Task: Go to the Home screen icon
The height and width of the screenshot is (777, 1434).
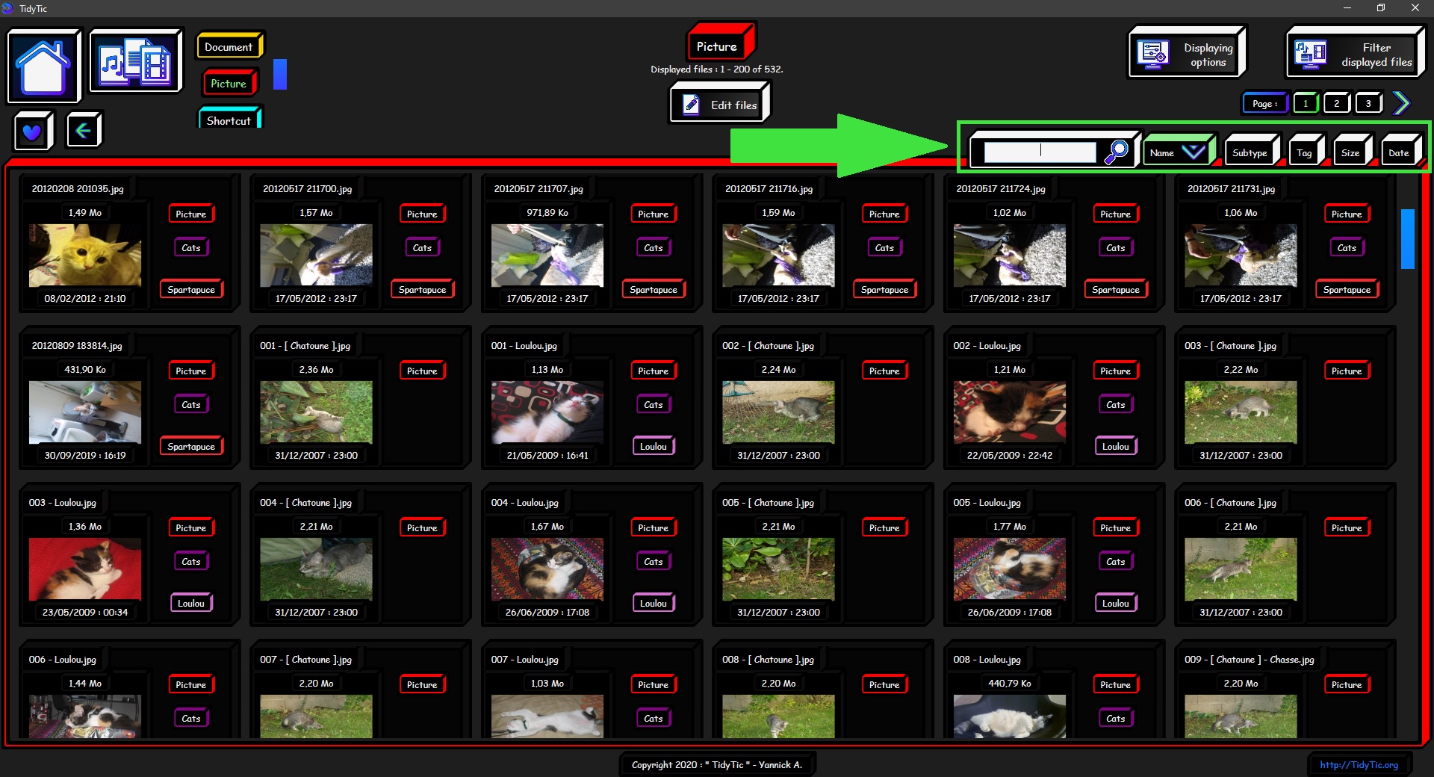Action: tap(43, 66)
